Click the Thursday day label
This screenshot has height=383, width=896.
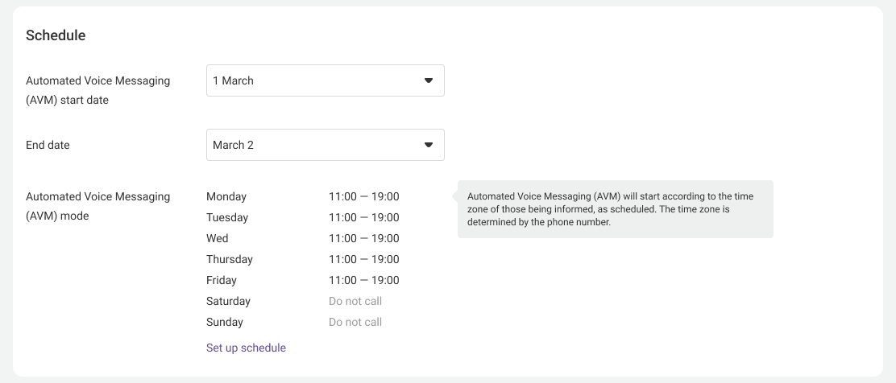click(230, 259)
